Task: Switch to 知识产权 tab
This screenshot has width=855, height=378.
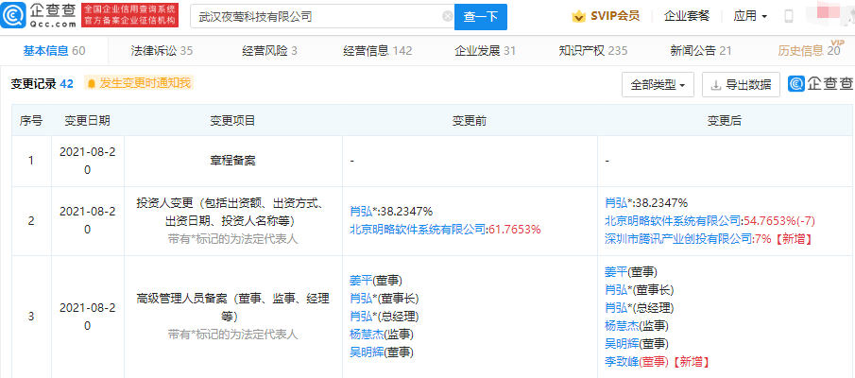Action: [593, 51]
